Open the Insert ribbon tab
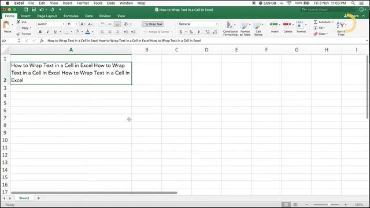Image resolution: width=370 pixels, height=208 pixels. coord(25,16)
